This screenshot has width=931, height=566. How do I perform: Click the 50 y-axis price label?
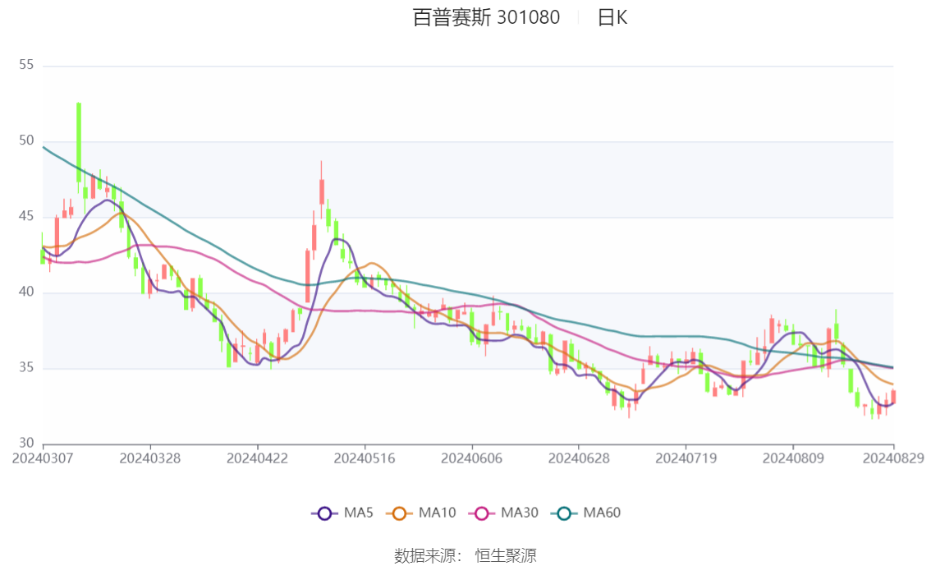click(x=26, y=140)
